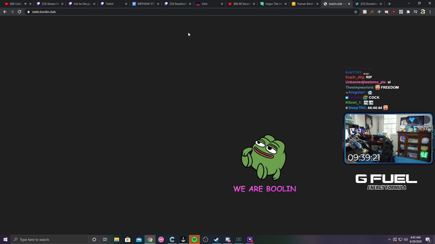Close the Imgur tab

(285, 4)
